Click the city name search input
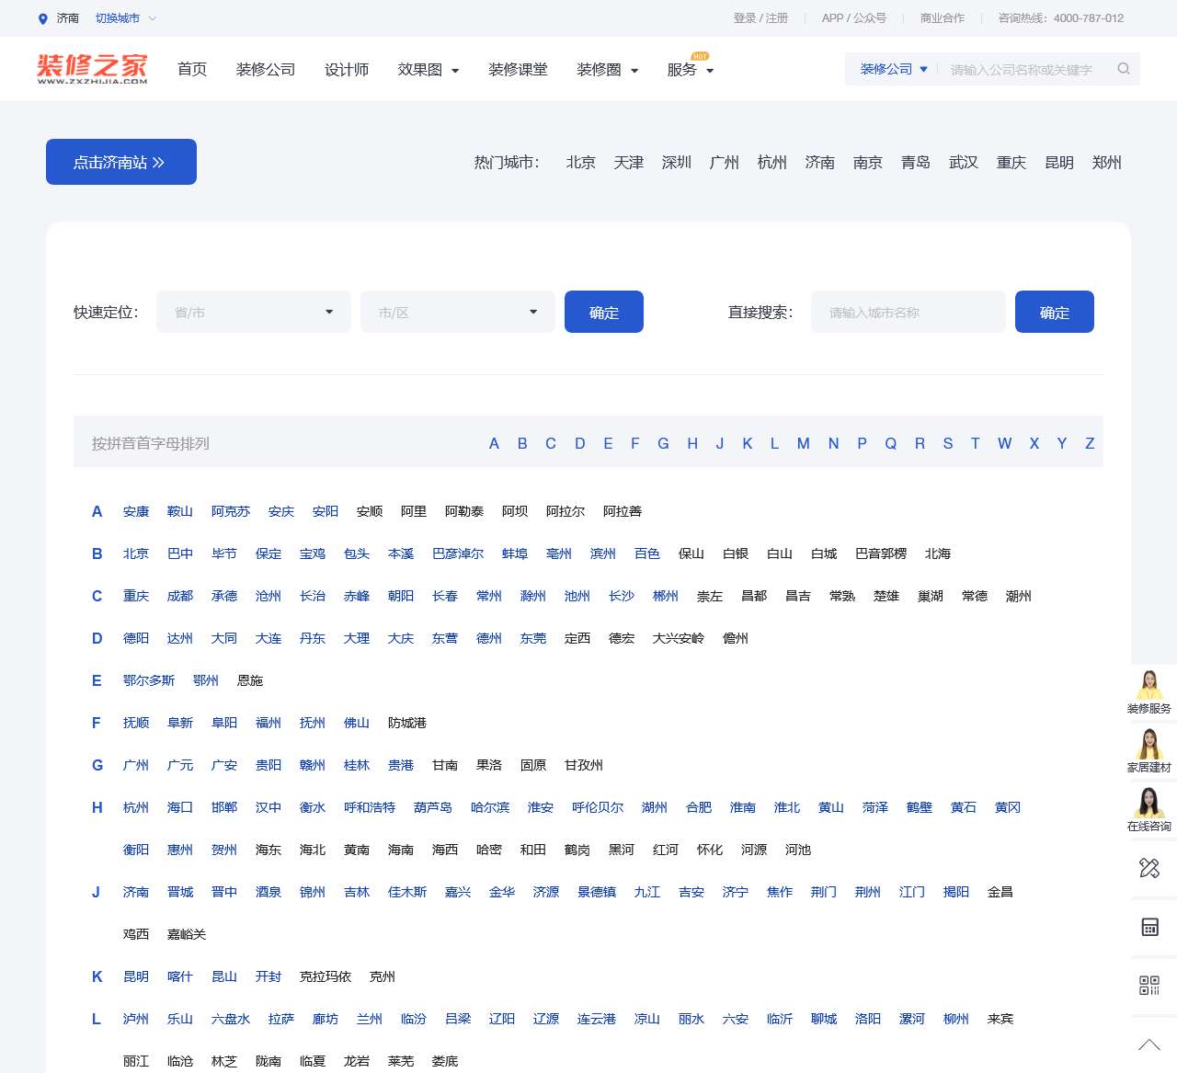1177x1073 pixels. (x=908, y=313)
